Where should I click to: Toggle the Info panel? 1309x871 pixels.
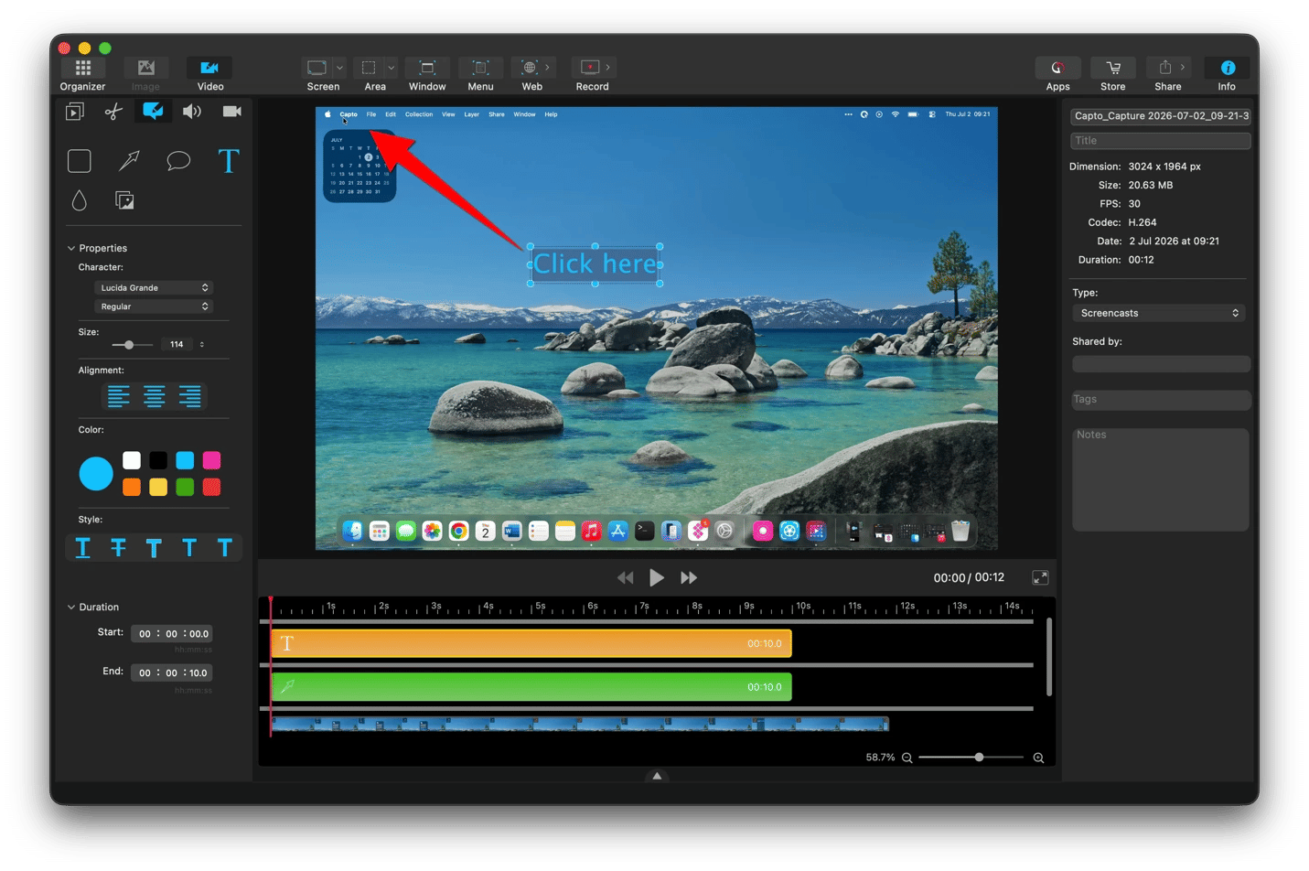pos(1227,74)
